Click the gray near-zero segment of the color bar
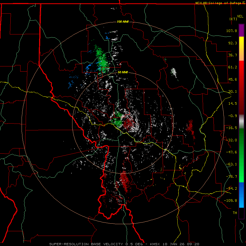 point(241,122)
